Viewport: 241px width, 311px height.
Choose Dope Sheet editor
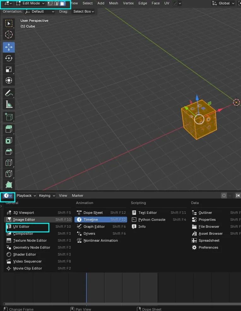click(x=101, y=213)
